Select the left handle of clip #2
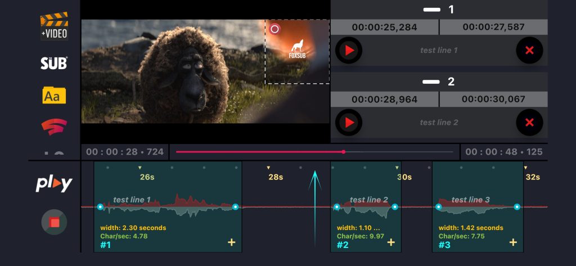 [336, 207]
